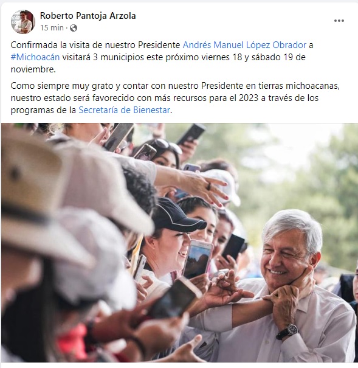
Task: Click the globe public-audience icon
Action: click(74, 28)
